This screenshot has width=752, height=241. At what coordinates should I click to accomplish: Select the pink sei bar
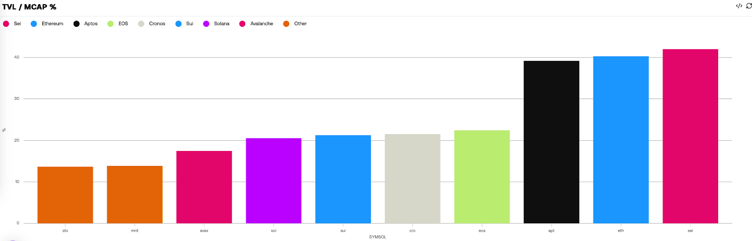(690, 136)
